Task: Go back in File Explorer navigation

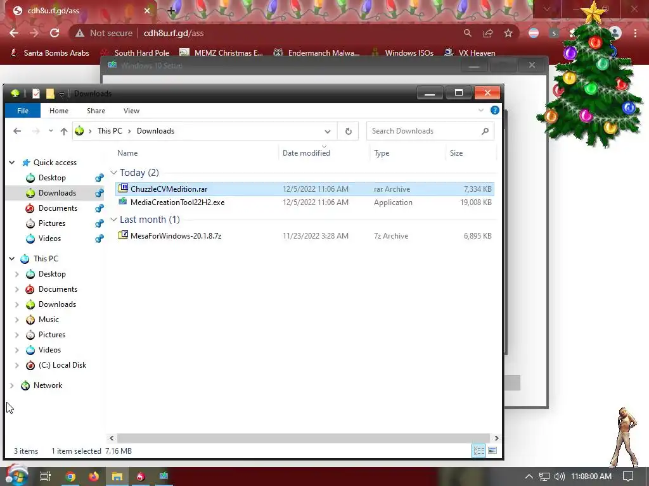Action: (17, 131)
